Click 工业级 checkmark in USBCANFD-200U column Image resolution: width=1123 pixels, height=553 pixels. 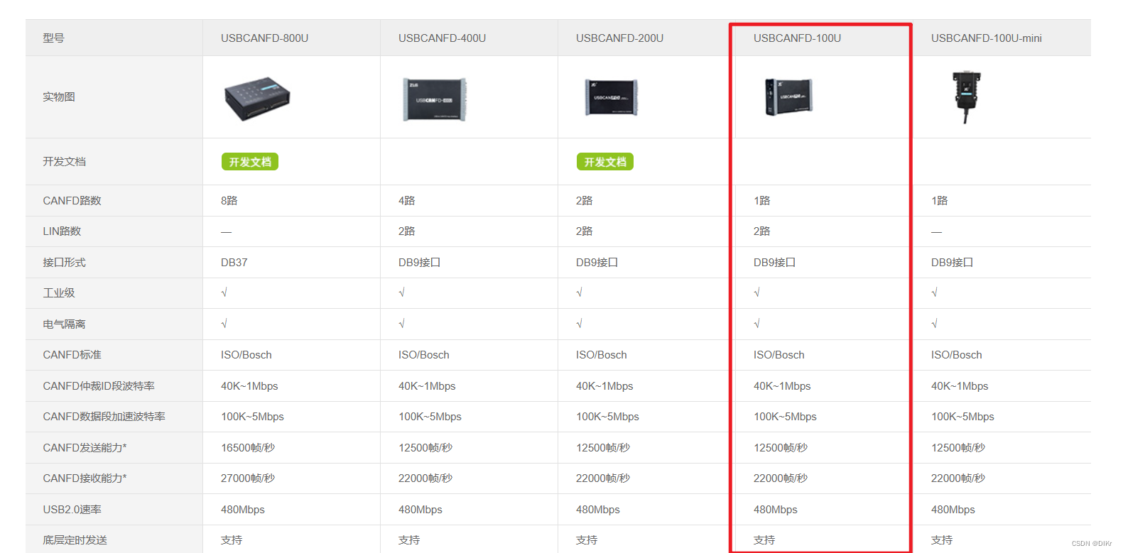point(580,292)
